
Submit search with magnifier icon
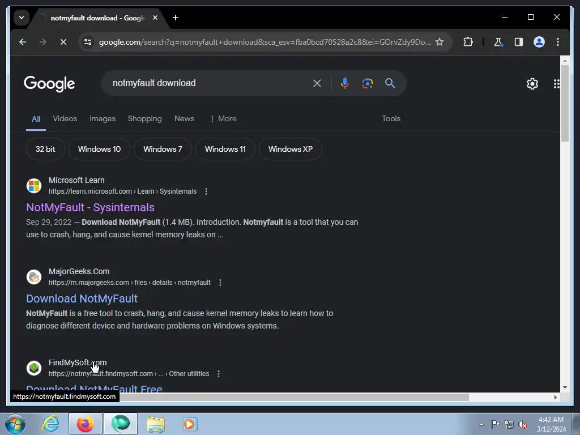[390, 83]
